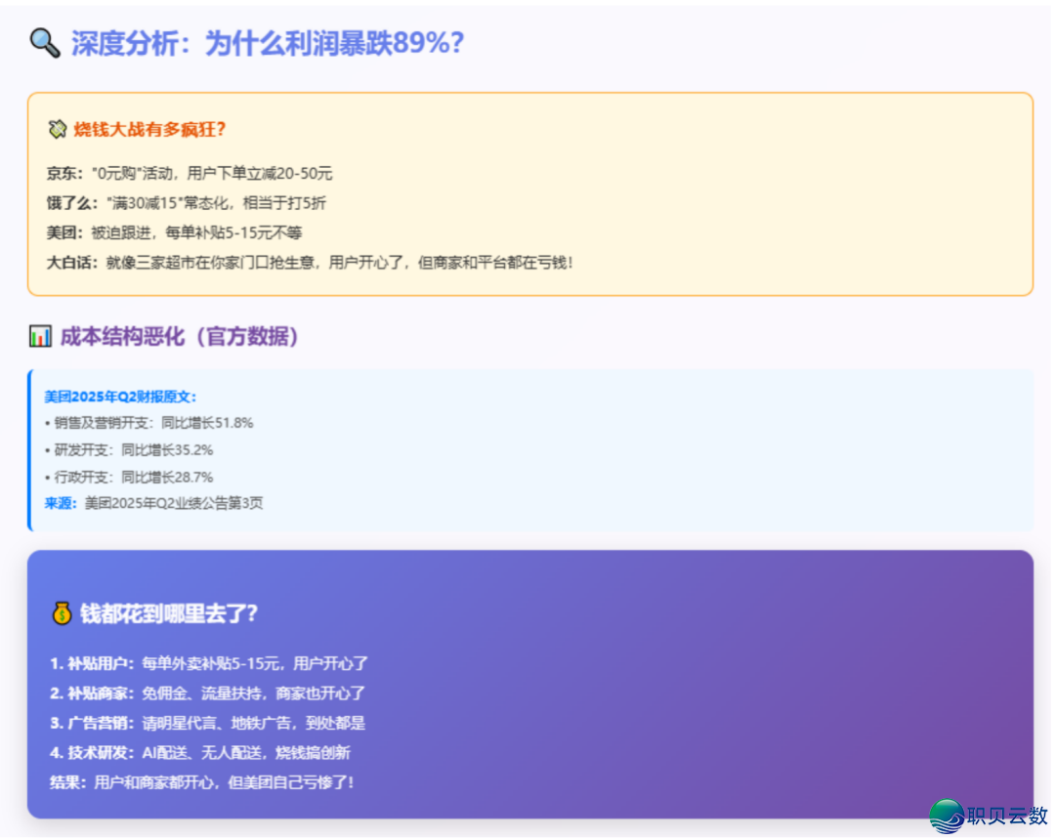The width and height of the screenshot is (1055, 840).
Task: Select item 2. 补贴商家 in purple card
Action: [x=207, y=693]
